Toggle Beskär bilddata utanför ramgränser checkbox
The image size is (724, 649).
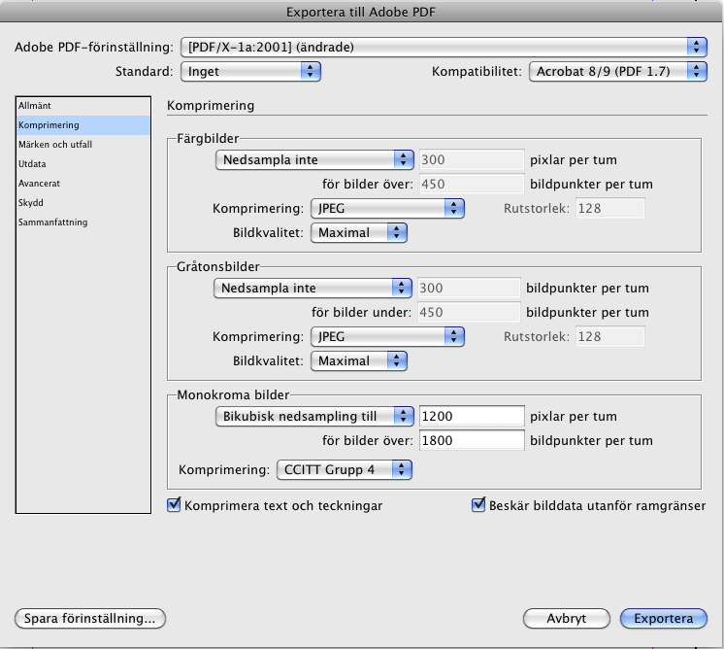478,505
